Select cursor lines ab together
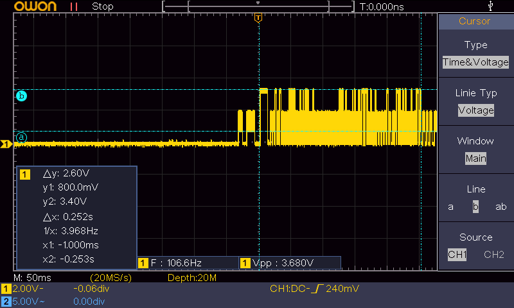The height and width of the screenshot is (308, 514). click(501, 207)
